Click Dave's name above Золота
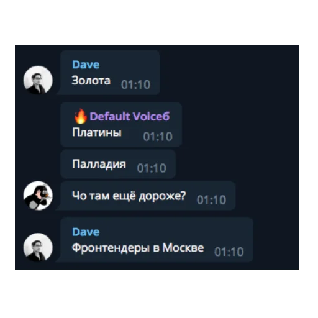This screenshot has width=318, height=318. (x=86, y=65)
